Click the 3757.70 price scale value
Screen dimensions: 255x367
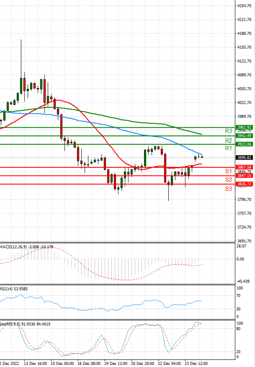(x=244, y=213)
